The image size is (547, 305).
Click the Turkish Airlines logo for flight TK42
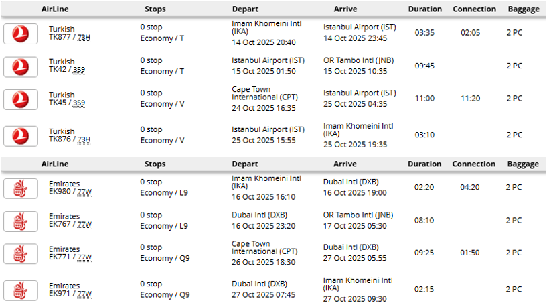coord(20,66)
